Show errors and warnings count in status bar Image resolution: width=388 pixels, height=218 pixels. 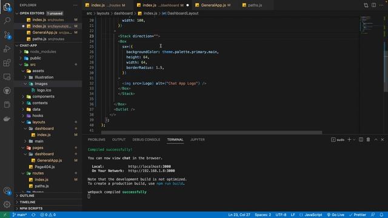tap(48, 215)
